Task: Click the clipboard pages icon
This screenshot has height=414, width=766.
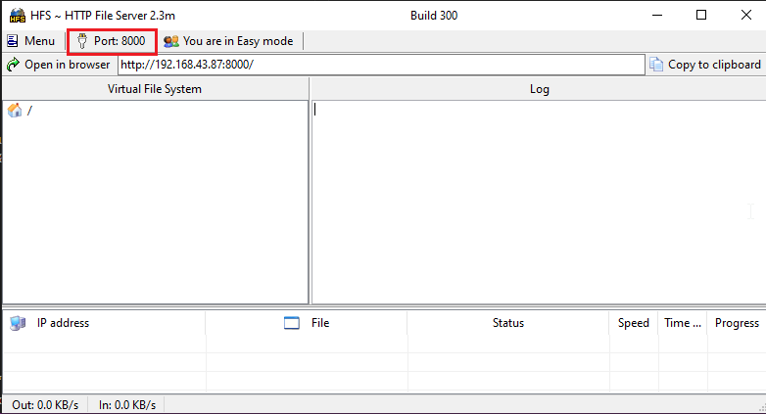Action: click(656, 65)
